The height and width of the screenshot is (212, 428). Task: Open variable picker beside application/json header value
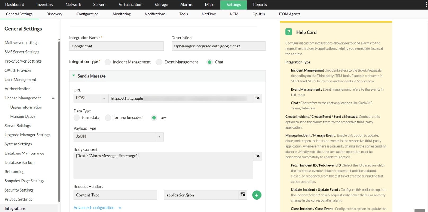[243, 195]
